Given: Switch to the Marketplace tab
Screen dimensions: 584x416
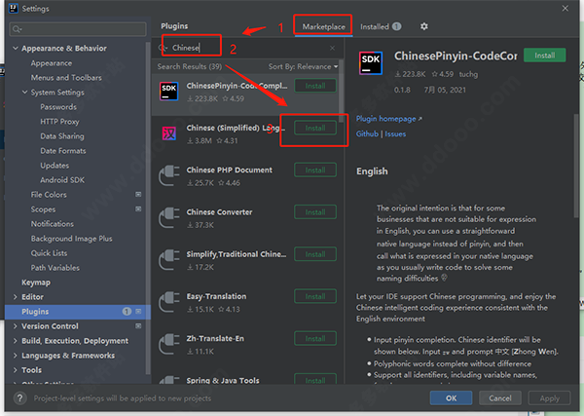Looking at the screenshot, I should coord(323,26).
